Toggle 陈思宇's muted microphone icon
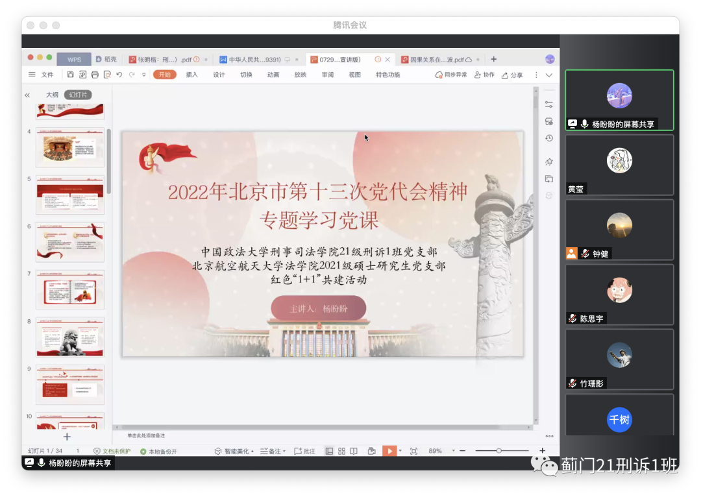The height and width of the screenshot is (497, 701). pos(572,319)
